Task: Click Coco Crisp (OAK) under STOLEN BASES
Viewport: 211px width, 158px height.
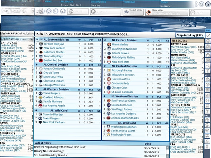Action: point(11,76)
